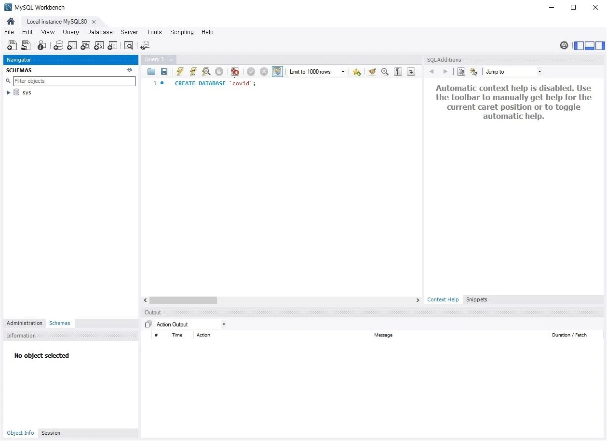Viewport: 607px width, 441px height.
Task: Save snippet using the star icon
Action: pos(356,72)
